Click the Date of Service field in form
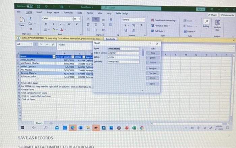This screenshot has height=148, width=236. (123, 53)
